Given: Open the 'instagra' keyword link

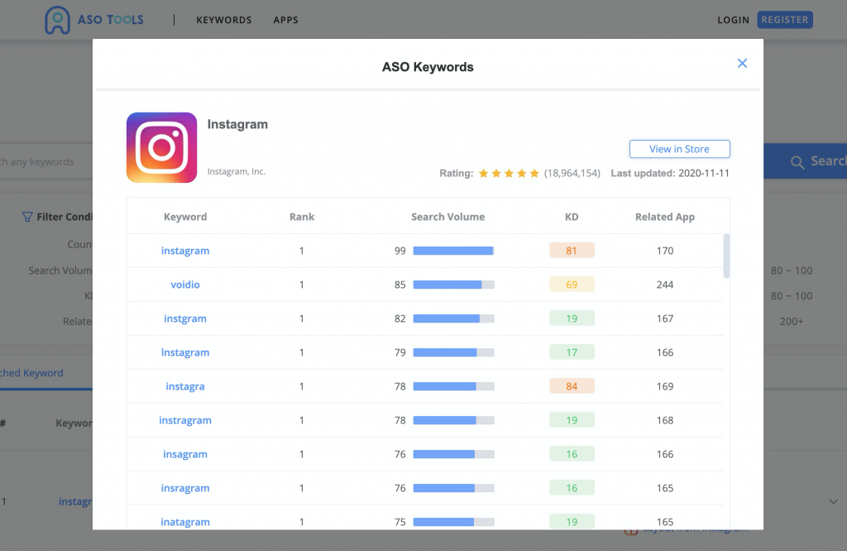Looking at the screenshot, I should pos(185,386).
